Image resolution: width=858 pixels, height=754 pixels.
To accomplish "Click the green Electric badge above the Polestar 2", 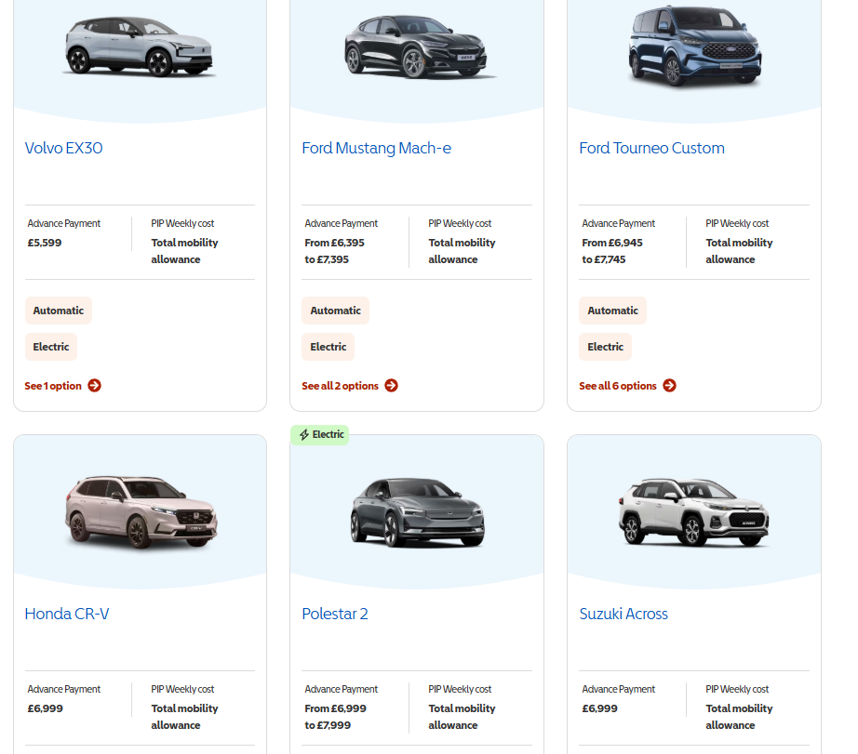I will pyautogui.click(x=320, y=435).
